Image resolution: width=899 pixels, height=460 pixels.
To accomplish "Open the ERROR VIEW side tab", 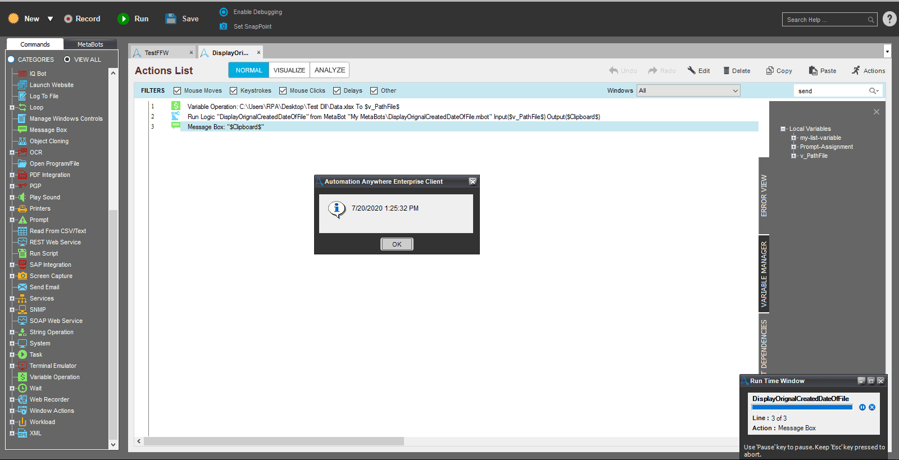I will pos(764,195).
